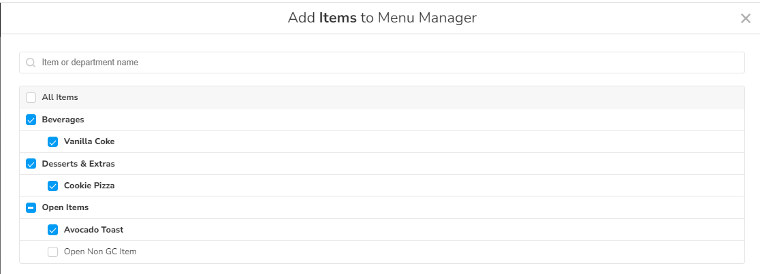Click the All Items label
Screen dimensions: 760x274
point(60,97)
